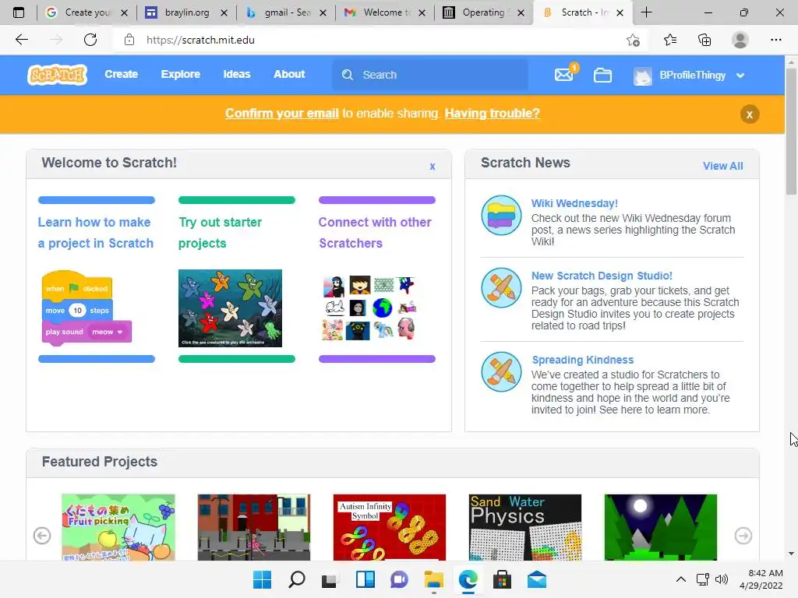Open the tab actions menu icon
Image resolution: width=798 pixels, height=598 pixels.
19,12
